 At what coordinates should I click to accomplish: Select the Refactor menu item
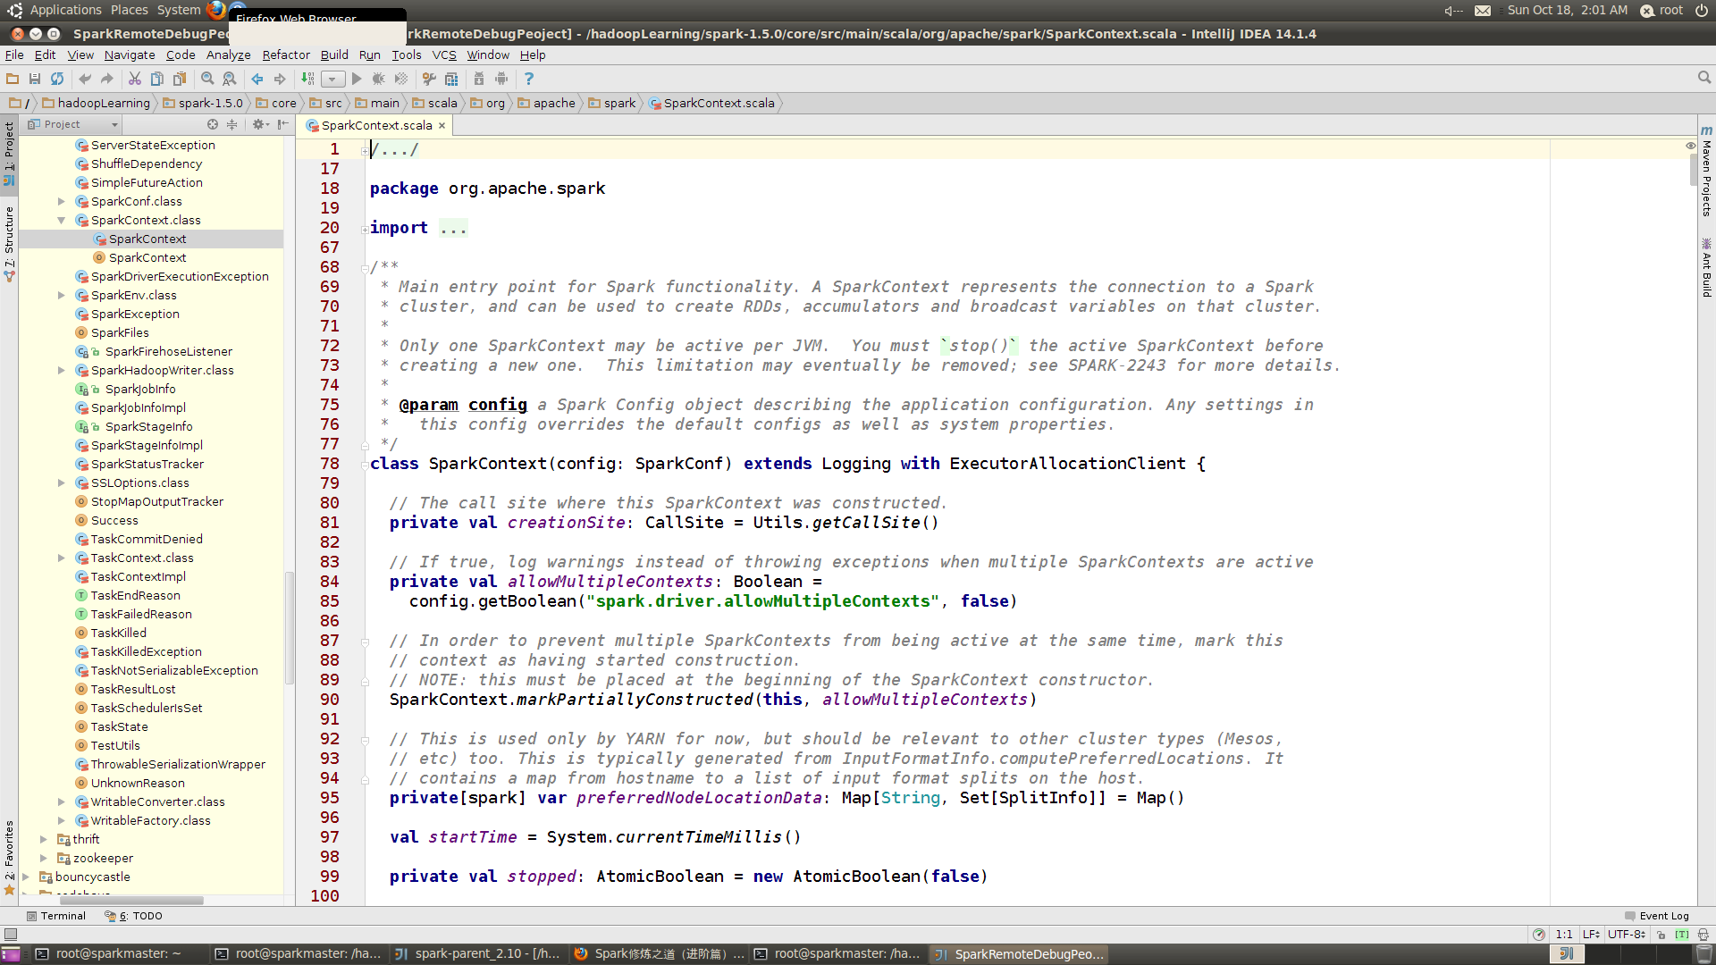[286, 55]
